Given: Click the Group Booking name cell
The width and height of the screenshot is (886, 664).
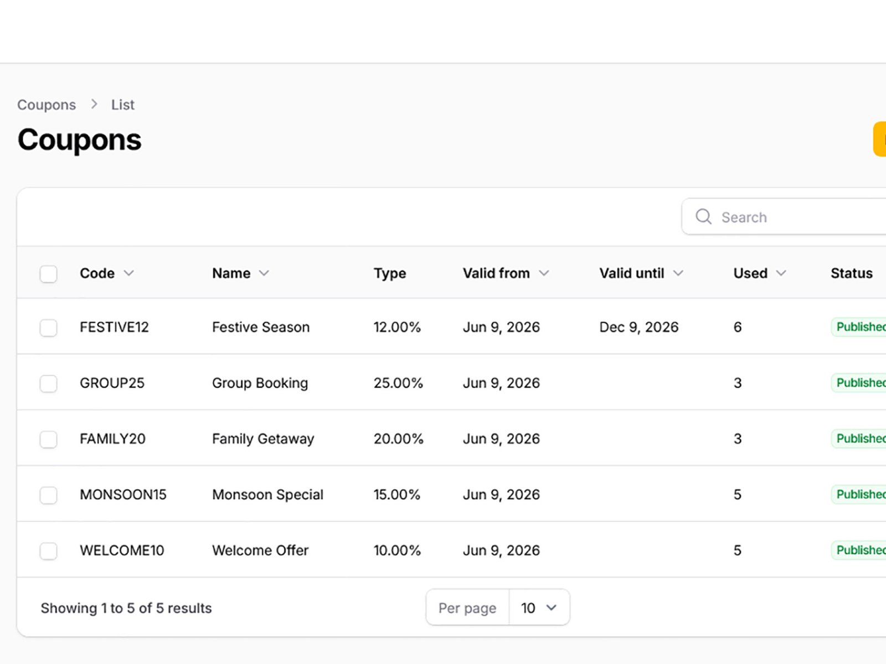Looking at the screenshot, I should (260, 383).
